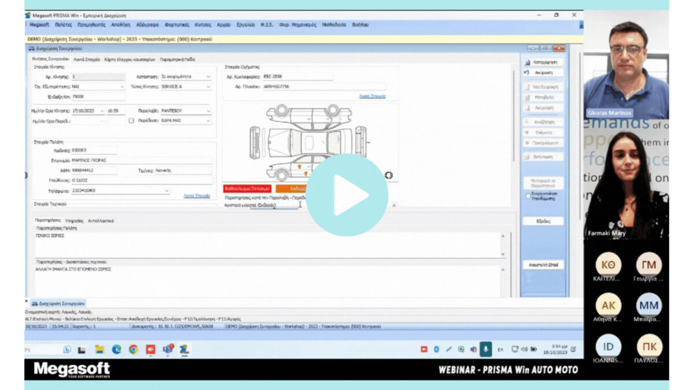
Task: Open vehicle Λοιπά Στοιχεία link
Action: (372, 96)
